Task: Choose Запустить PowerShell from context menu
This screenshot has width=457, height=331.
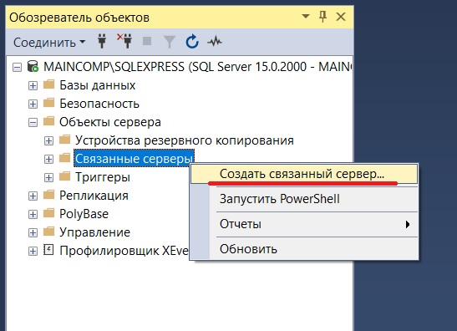Action: (x=304, y=199)
